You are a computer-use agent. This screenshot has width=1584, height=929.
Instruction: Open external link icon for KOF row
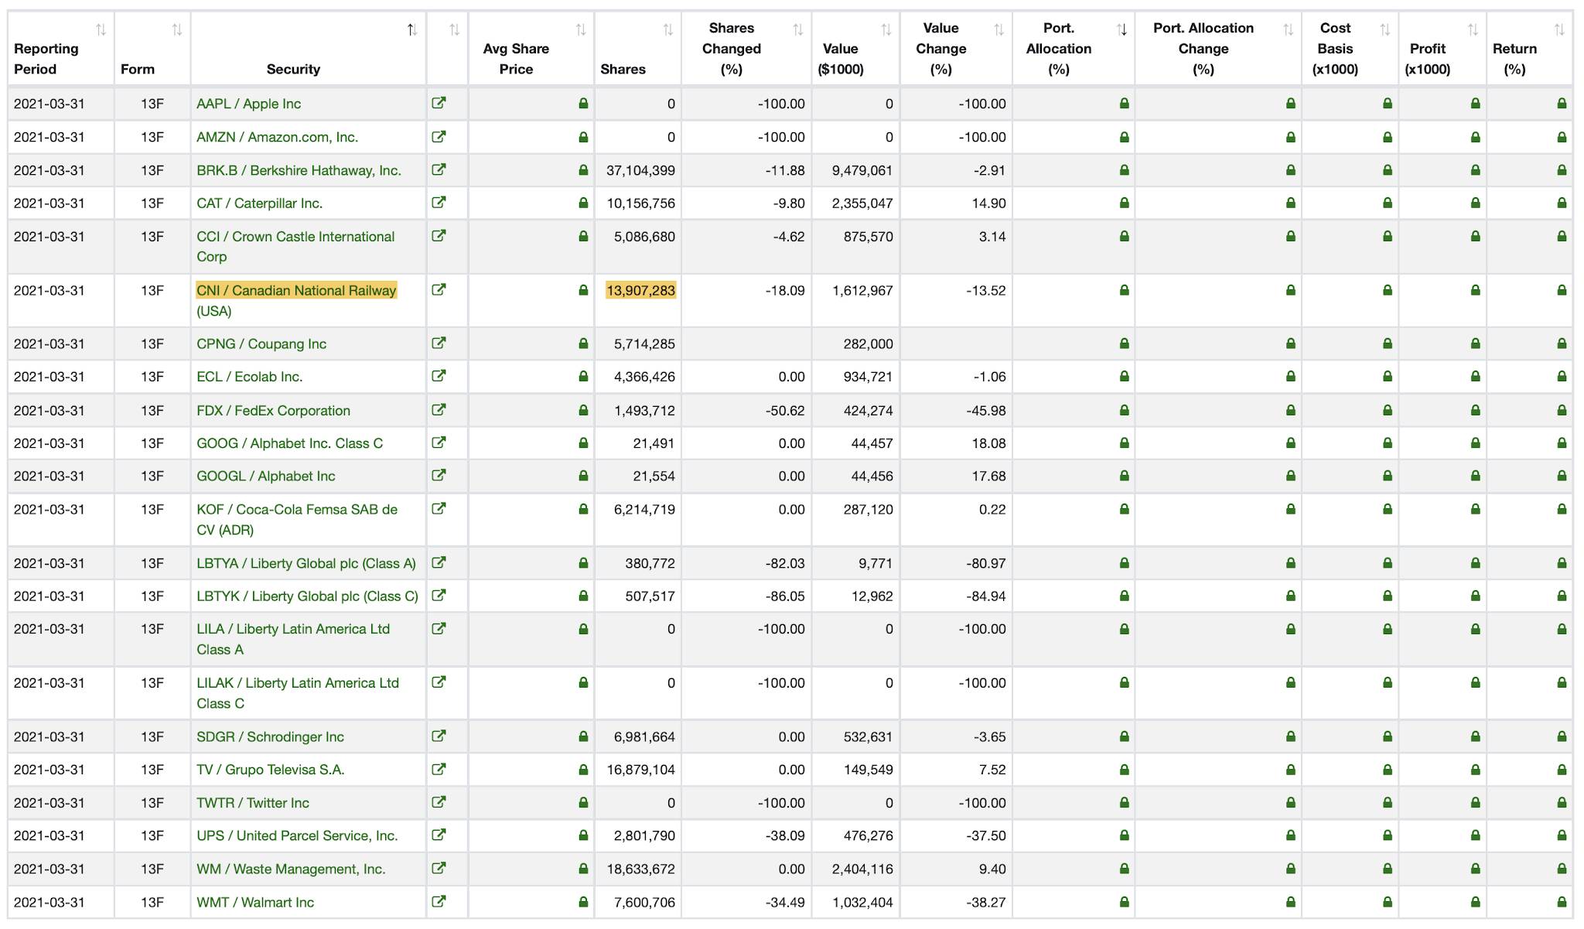click(439, 508)
